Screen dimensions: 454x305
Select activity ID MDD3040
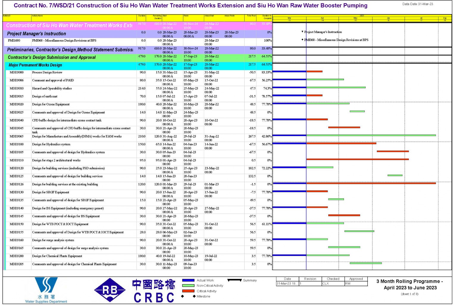point(16,121)
